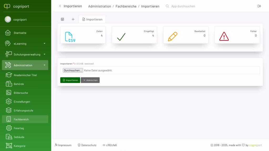Open Fachbereich in the sidebar
Image resolution: width=269 pixels, height=151 pixels.
pos(21,119)
